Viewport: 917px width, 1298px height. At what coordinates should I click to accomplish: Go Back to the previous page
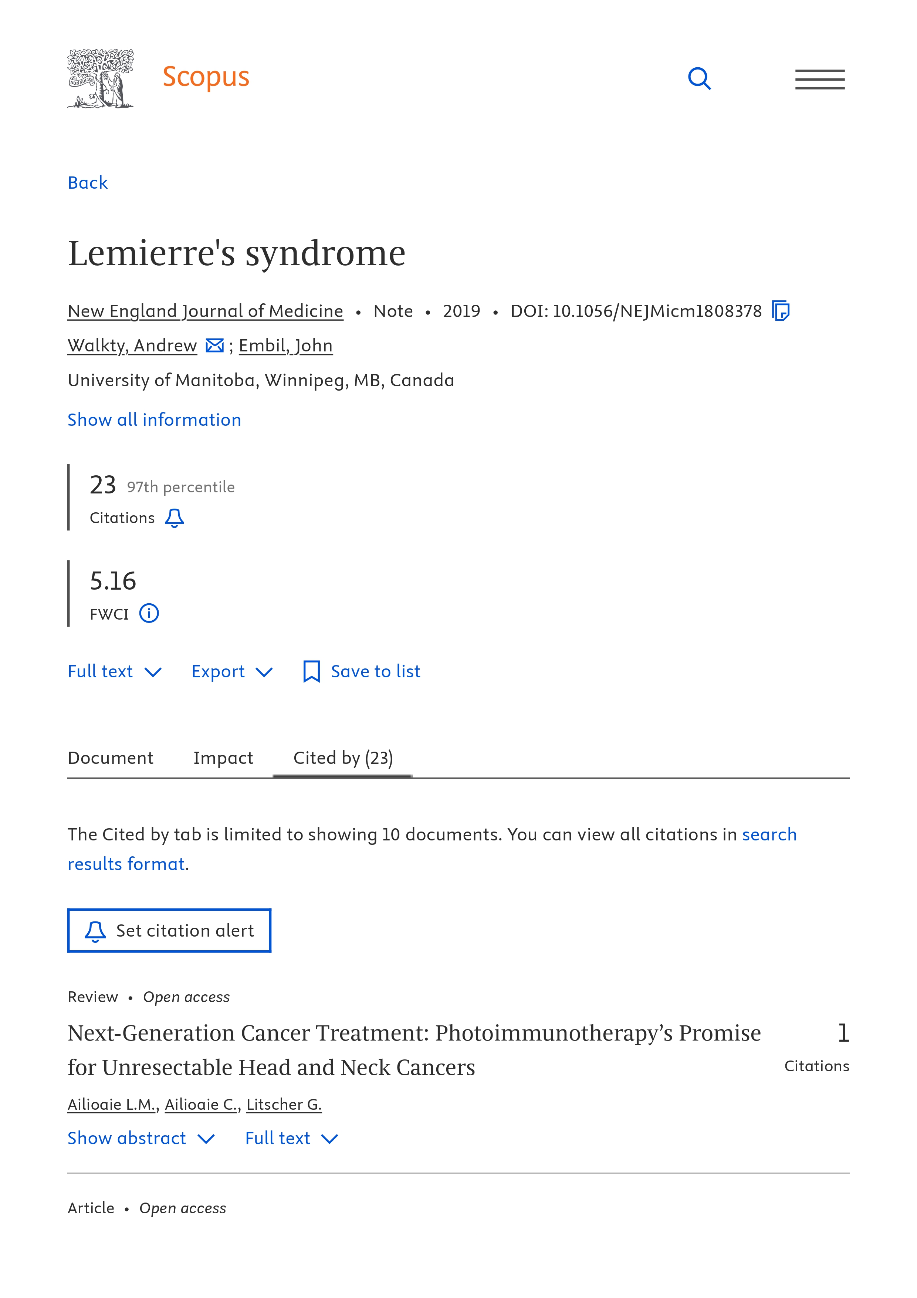coord(88,183)
